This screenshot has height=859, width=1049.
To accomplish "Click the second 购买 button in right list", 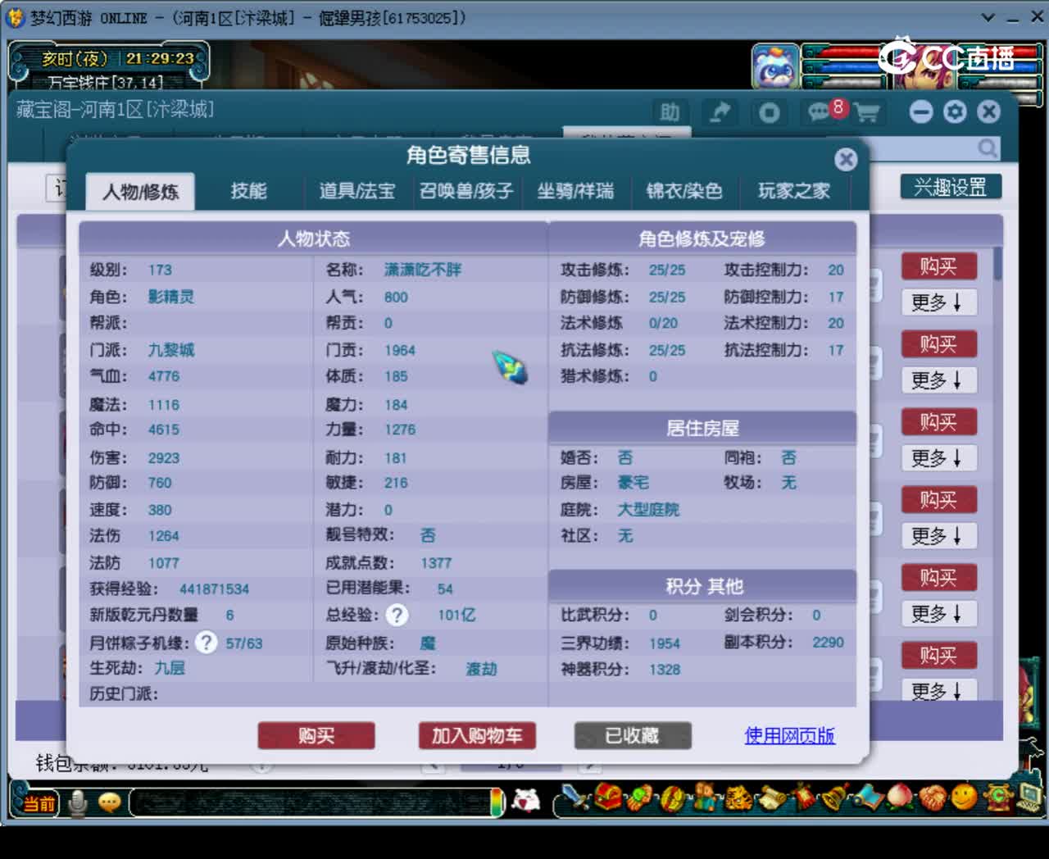I will [939, 344].
